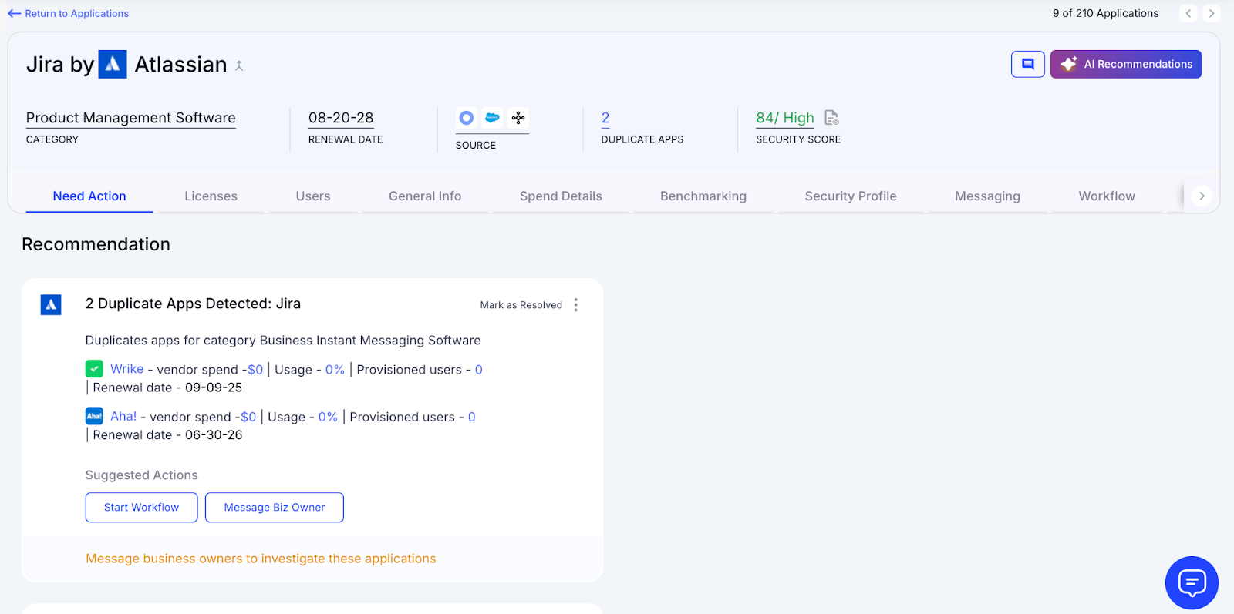The image size is (1234, 614).
Task: Click the green Wrike app icon
Action: 94,369
